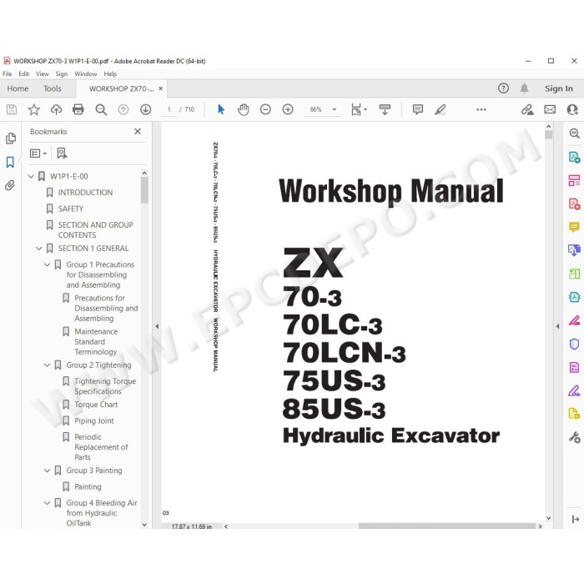
Task: Show more tools ellipsis
Action: 481,109
